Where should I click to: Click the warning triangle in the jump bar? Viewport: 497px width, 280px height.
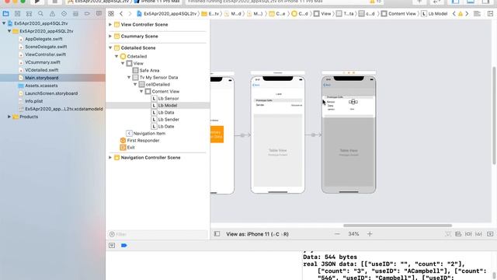click(461, 14)
